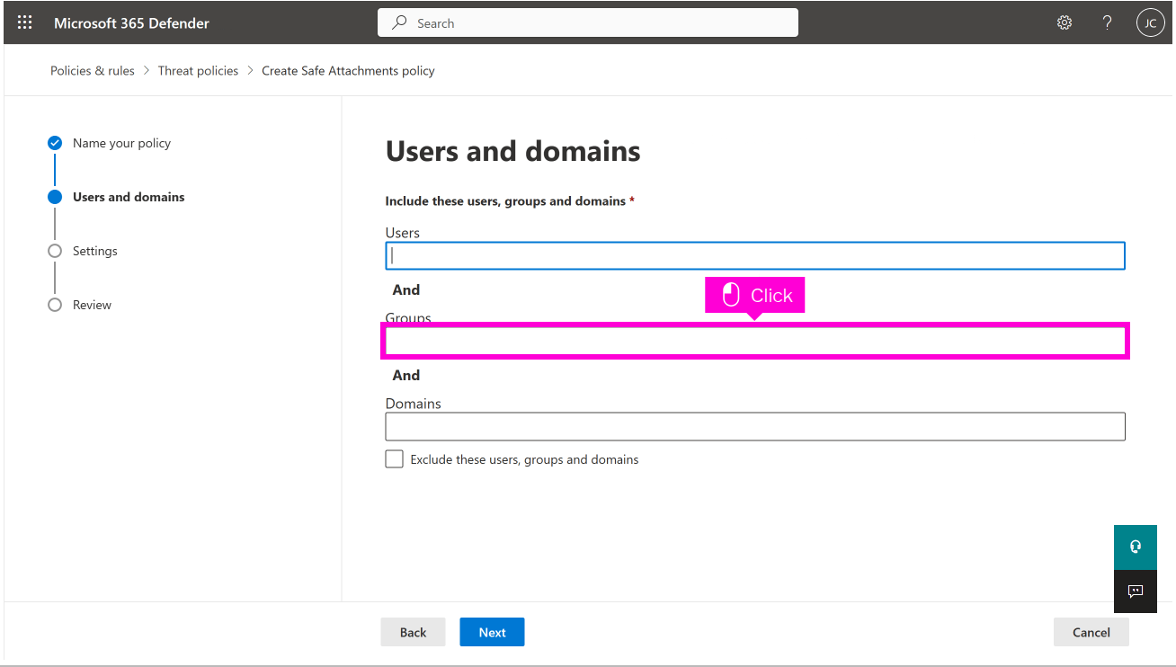This screenshot has height=667, width=1176.
Task: Open the settings gear icon
Action: coord(1065,23)
